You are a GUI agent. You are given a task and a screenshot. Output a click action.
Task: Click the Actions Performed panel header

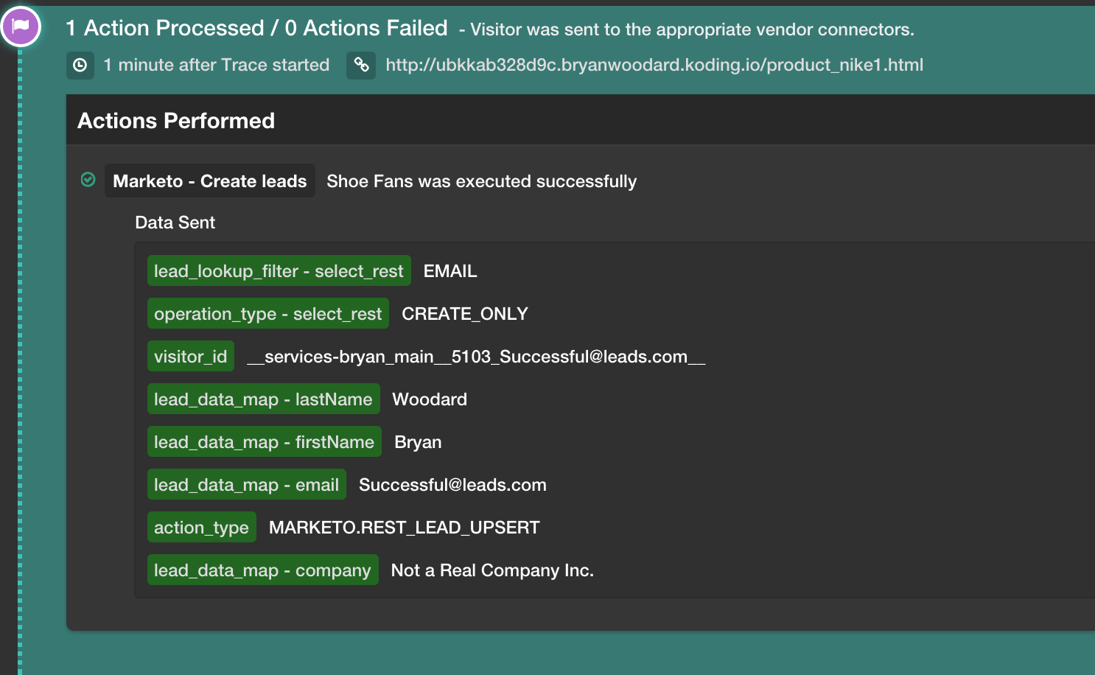176,121
